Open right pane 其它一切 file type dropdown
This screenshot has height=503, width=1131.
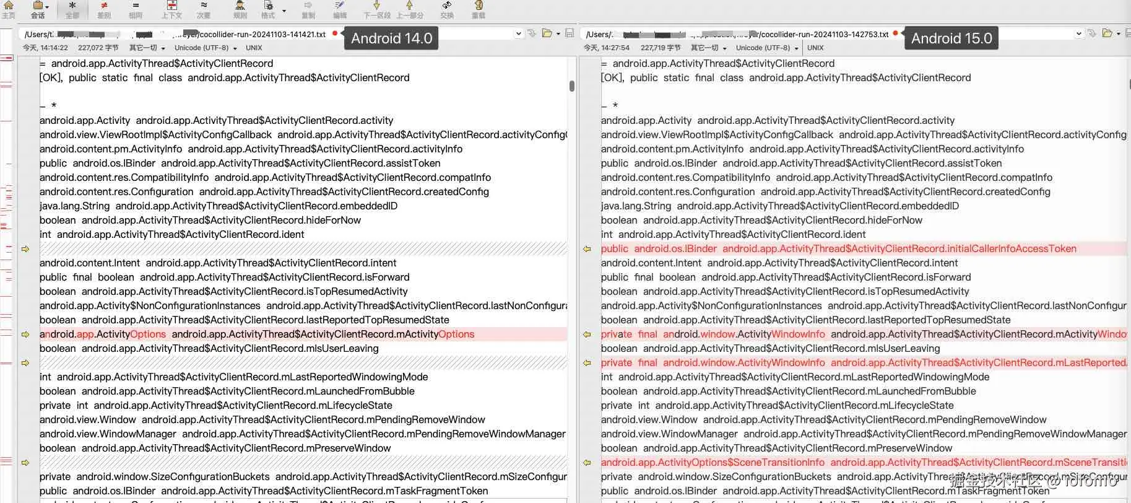(708, 48)
